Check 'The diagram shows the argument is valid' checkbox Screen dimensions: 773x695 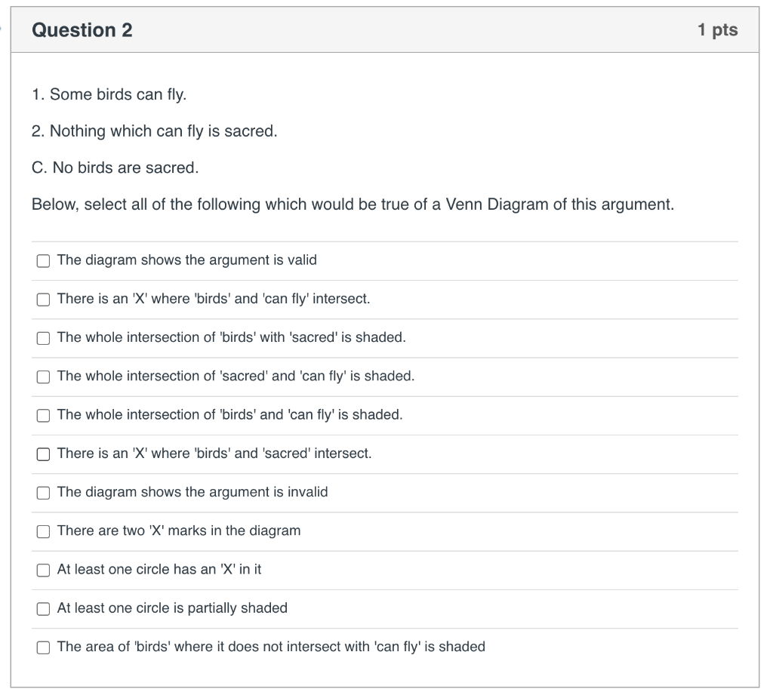[x=44, y=260]
